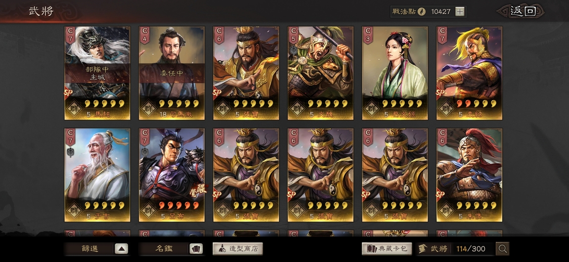Click the plus icon beside 戰法點 10427
Screen dimensions: 569x262
click(x=460, y=11)
